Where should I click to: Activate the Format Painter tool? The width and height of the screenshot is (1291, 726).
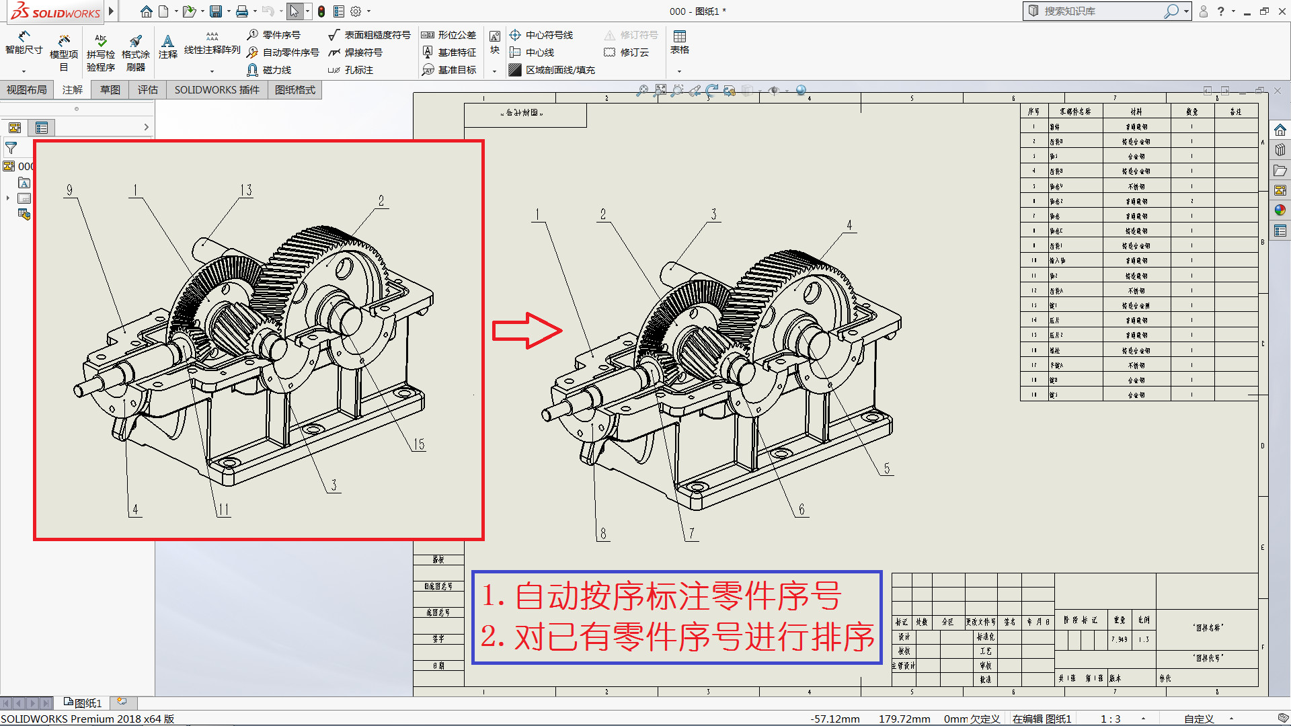(136, 52)
